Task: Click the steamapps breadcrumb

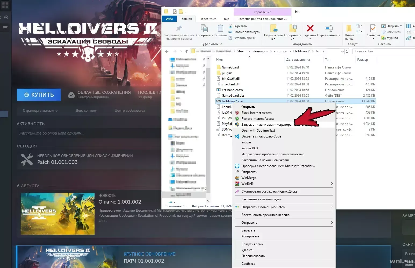Action: (x=260, y=51)
